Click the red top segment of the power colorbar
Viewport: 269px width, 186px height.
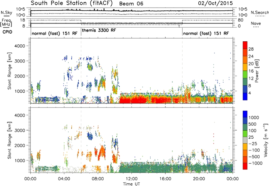[245, 45]
